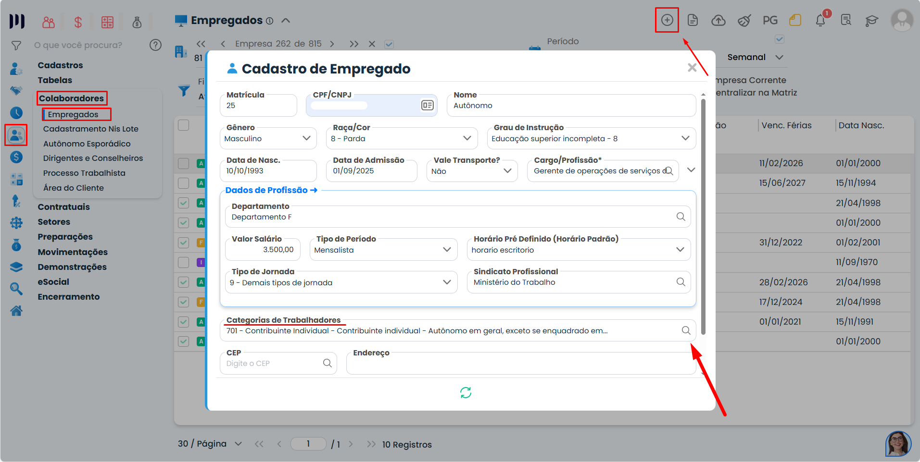Image resolution: width=920 pixels, height=462 pixels.
Task: Open Categorias de Trabalhadores search icon
Action: [686, 330]
